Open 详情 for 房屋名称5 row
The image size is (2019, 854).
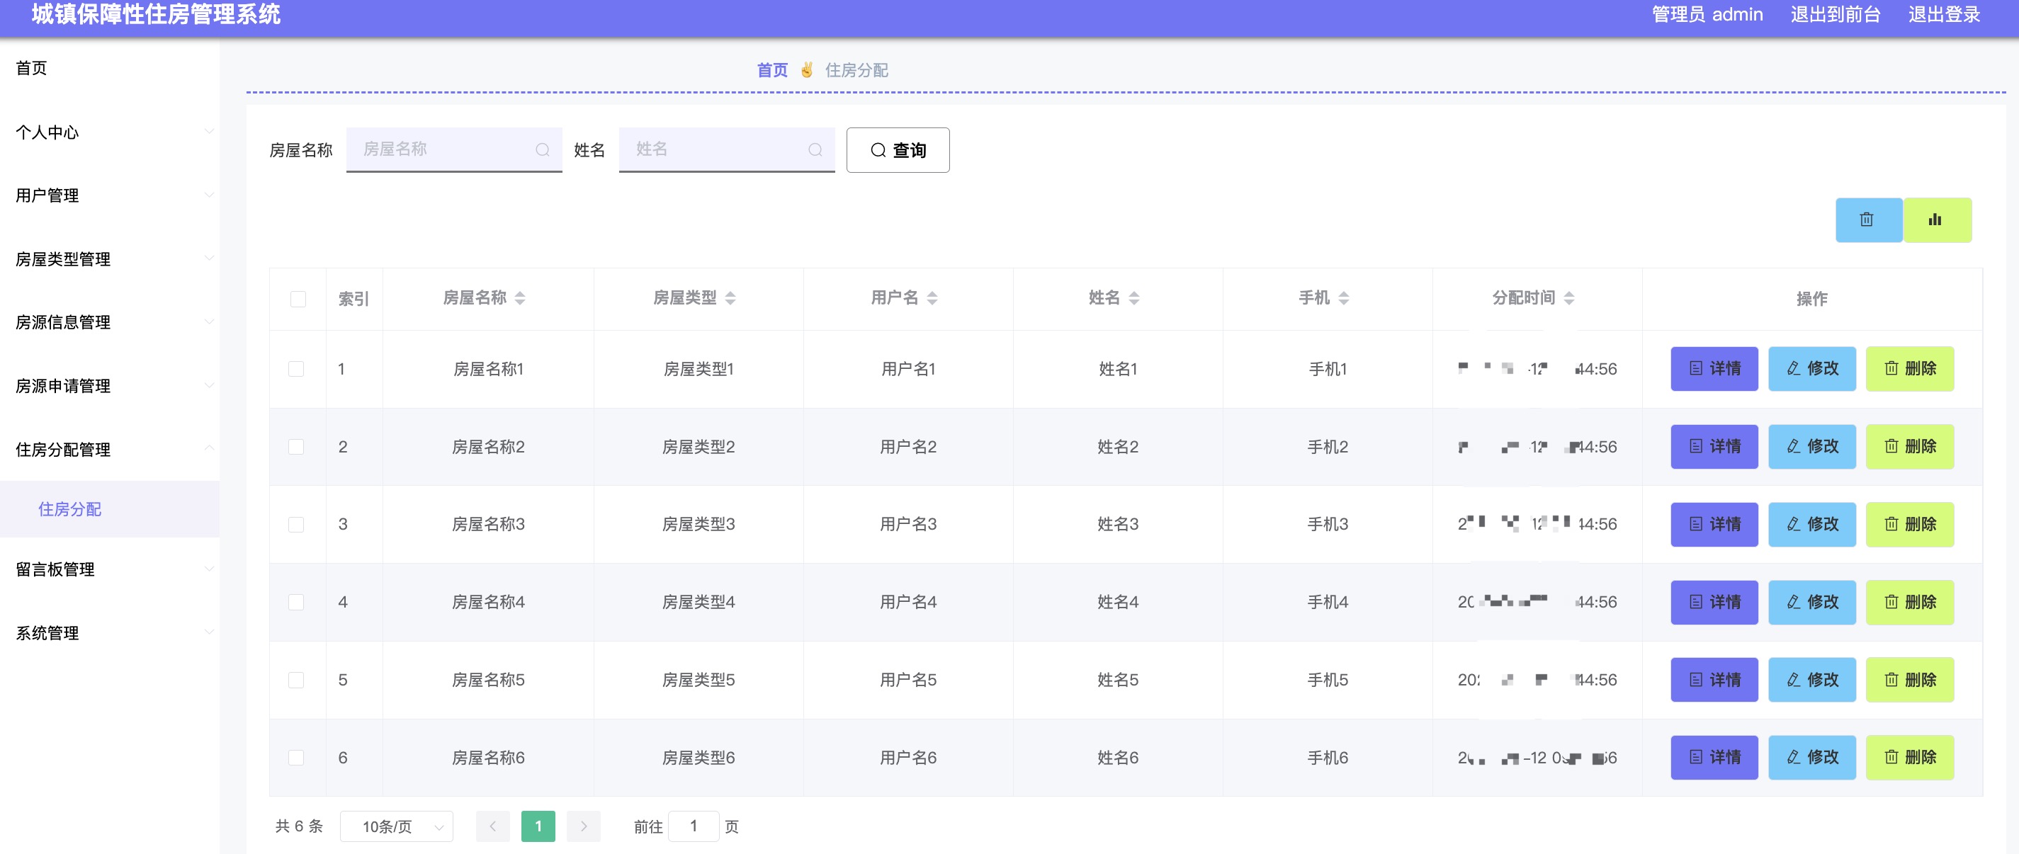click(x=1714, y=679)
